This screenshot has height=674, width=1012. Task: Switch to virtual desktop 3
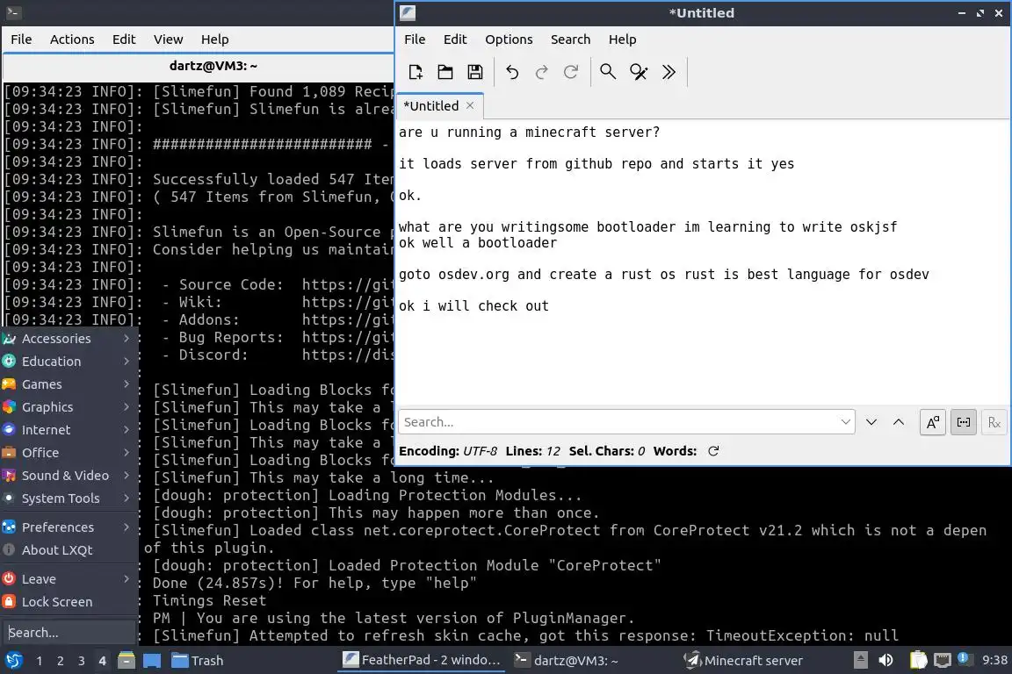click(x=82, y=661)
